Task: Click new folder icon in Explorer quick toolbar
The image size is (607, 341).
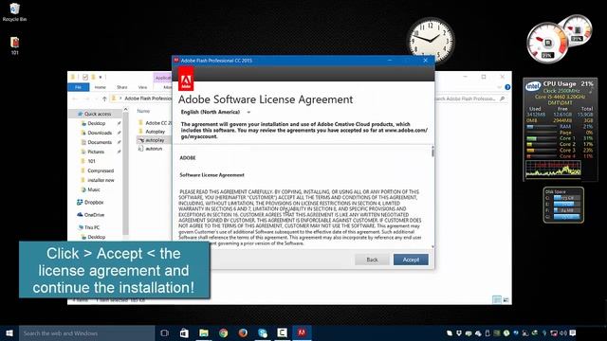Action: coord(93,77)
